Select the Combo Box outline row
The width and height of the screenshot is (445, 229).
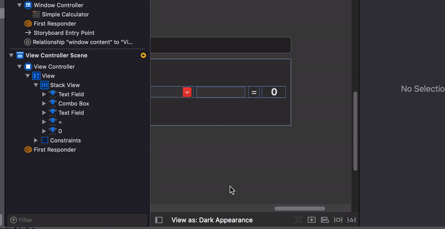coord(74,103)
